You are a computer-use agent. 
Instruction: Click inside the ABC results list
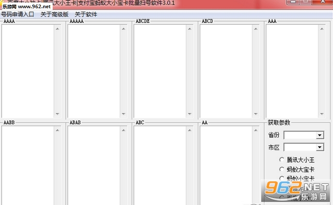click(x=160, y=166)
